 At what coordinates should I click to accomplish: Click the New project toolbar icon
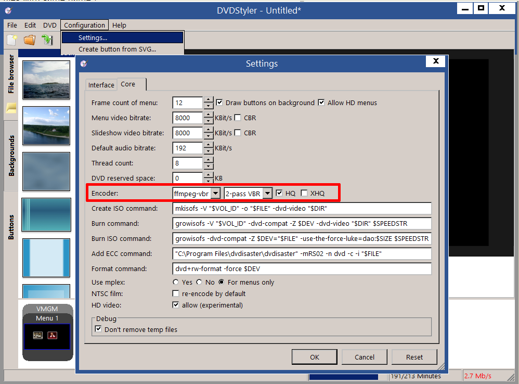pos(12,40)
